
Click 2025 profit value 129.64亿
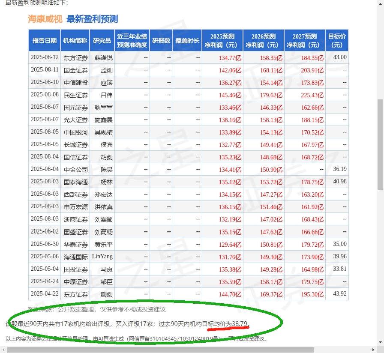click(230, 245)
